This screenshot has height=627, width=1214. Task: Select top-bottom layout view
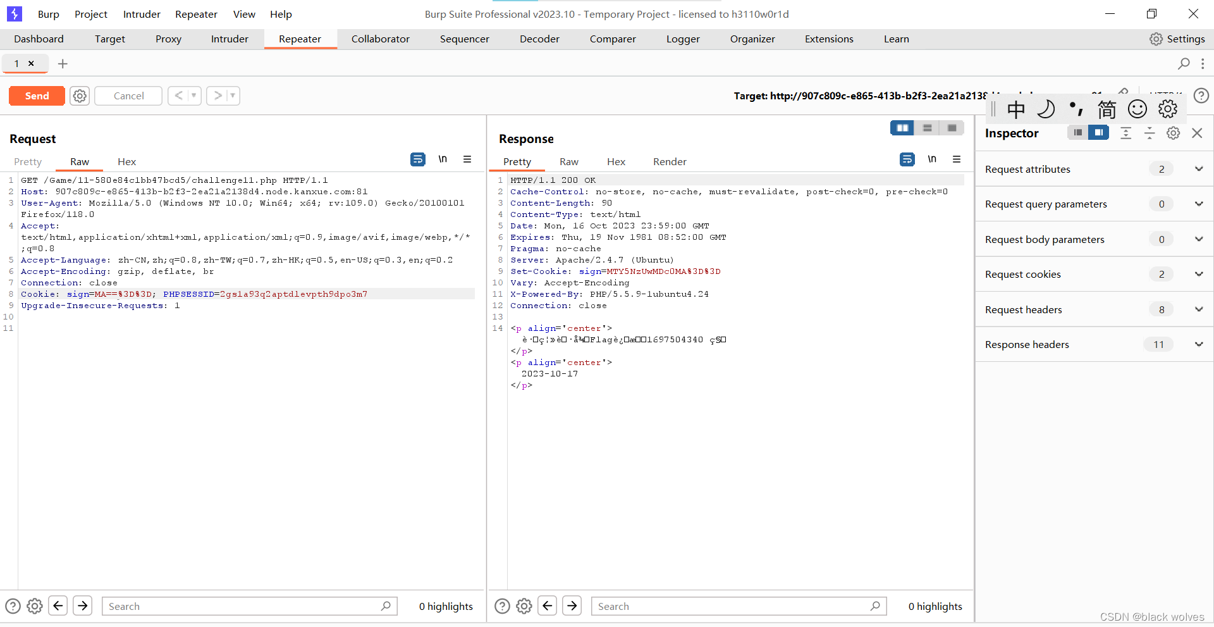click(927, 128)
